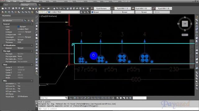Open the No selection dropdown in Properties
Viewport: 199px width, 111px height.
click(x=12, y=21)
